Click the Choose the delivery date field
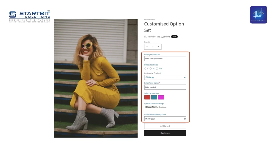The width and height of the screenshot is (274, 154). 163,119
